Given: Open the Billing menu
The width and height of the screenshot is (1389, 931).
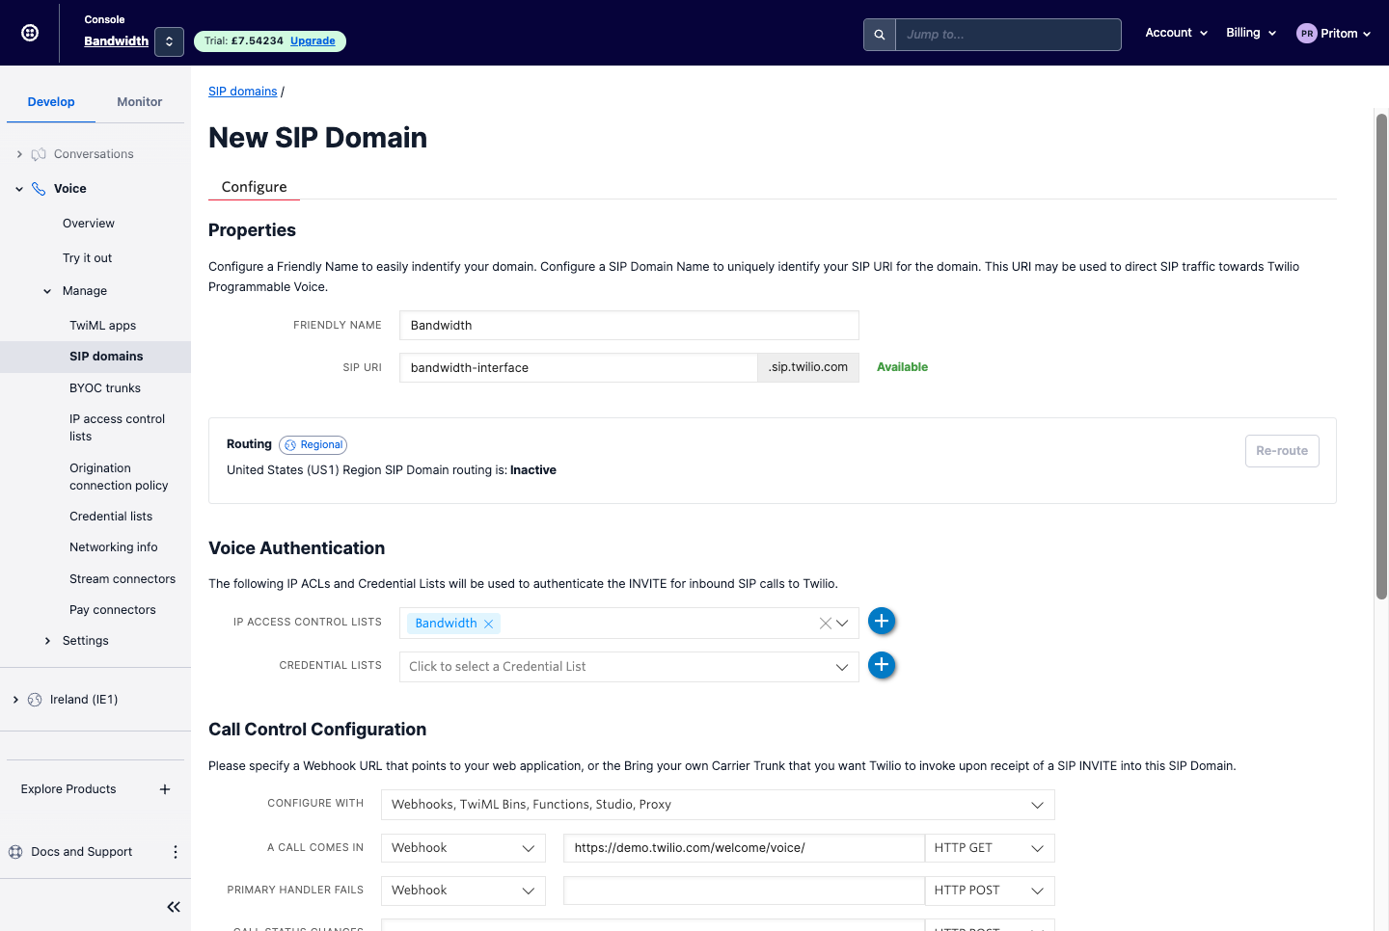Looking at the screenshot, I should (1251, 33).
